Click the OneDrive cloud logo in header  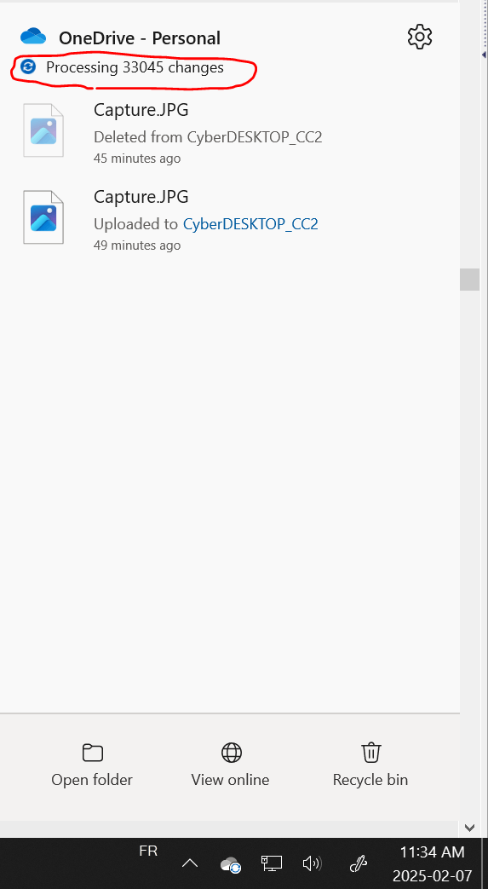[33, 37]
